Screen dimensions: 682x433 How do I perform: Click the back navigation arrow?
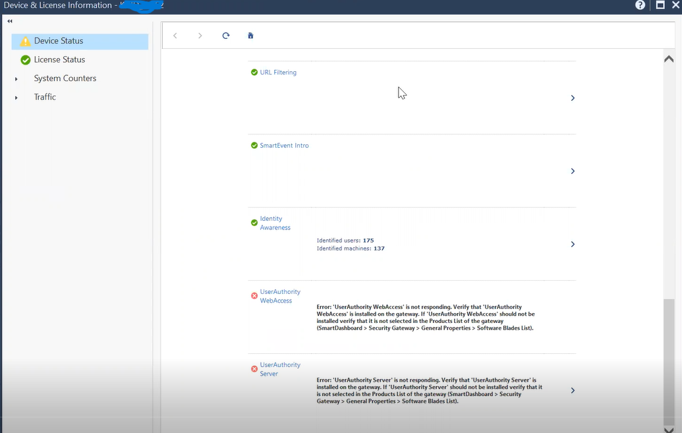click(175, 36)
